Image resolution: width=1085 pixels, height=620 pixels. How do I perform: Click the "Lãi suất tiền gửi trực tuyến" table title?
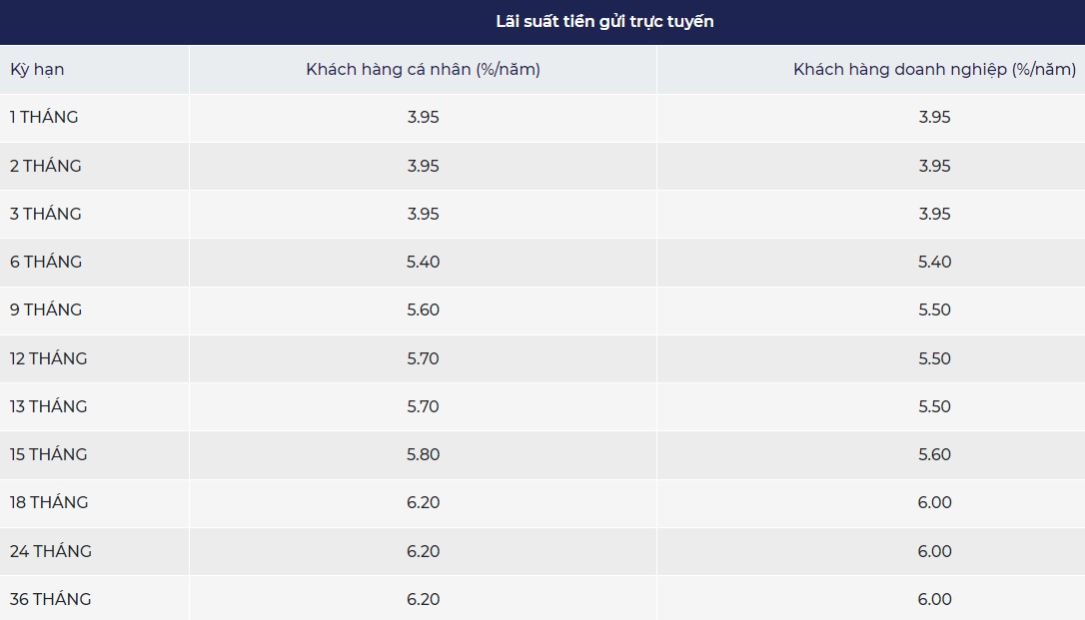tap(604, 22)
